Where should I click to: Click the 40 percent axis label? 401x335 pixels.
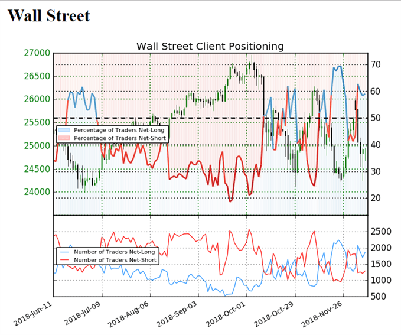376,145
